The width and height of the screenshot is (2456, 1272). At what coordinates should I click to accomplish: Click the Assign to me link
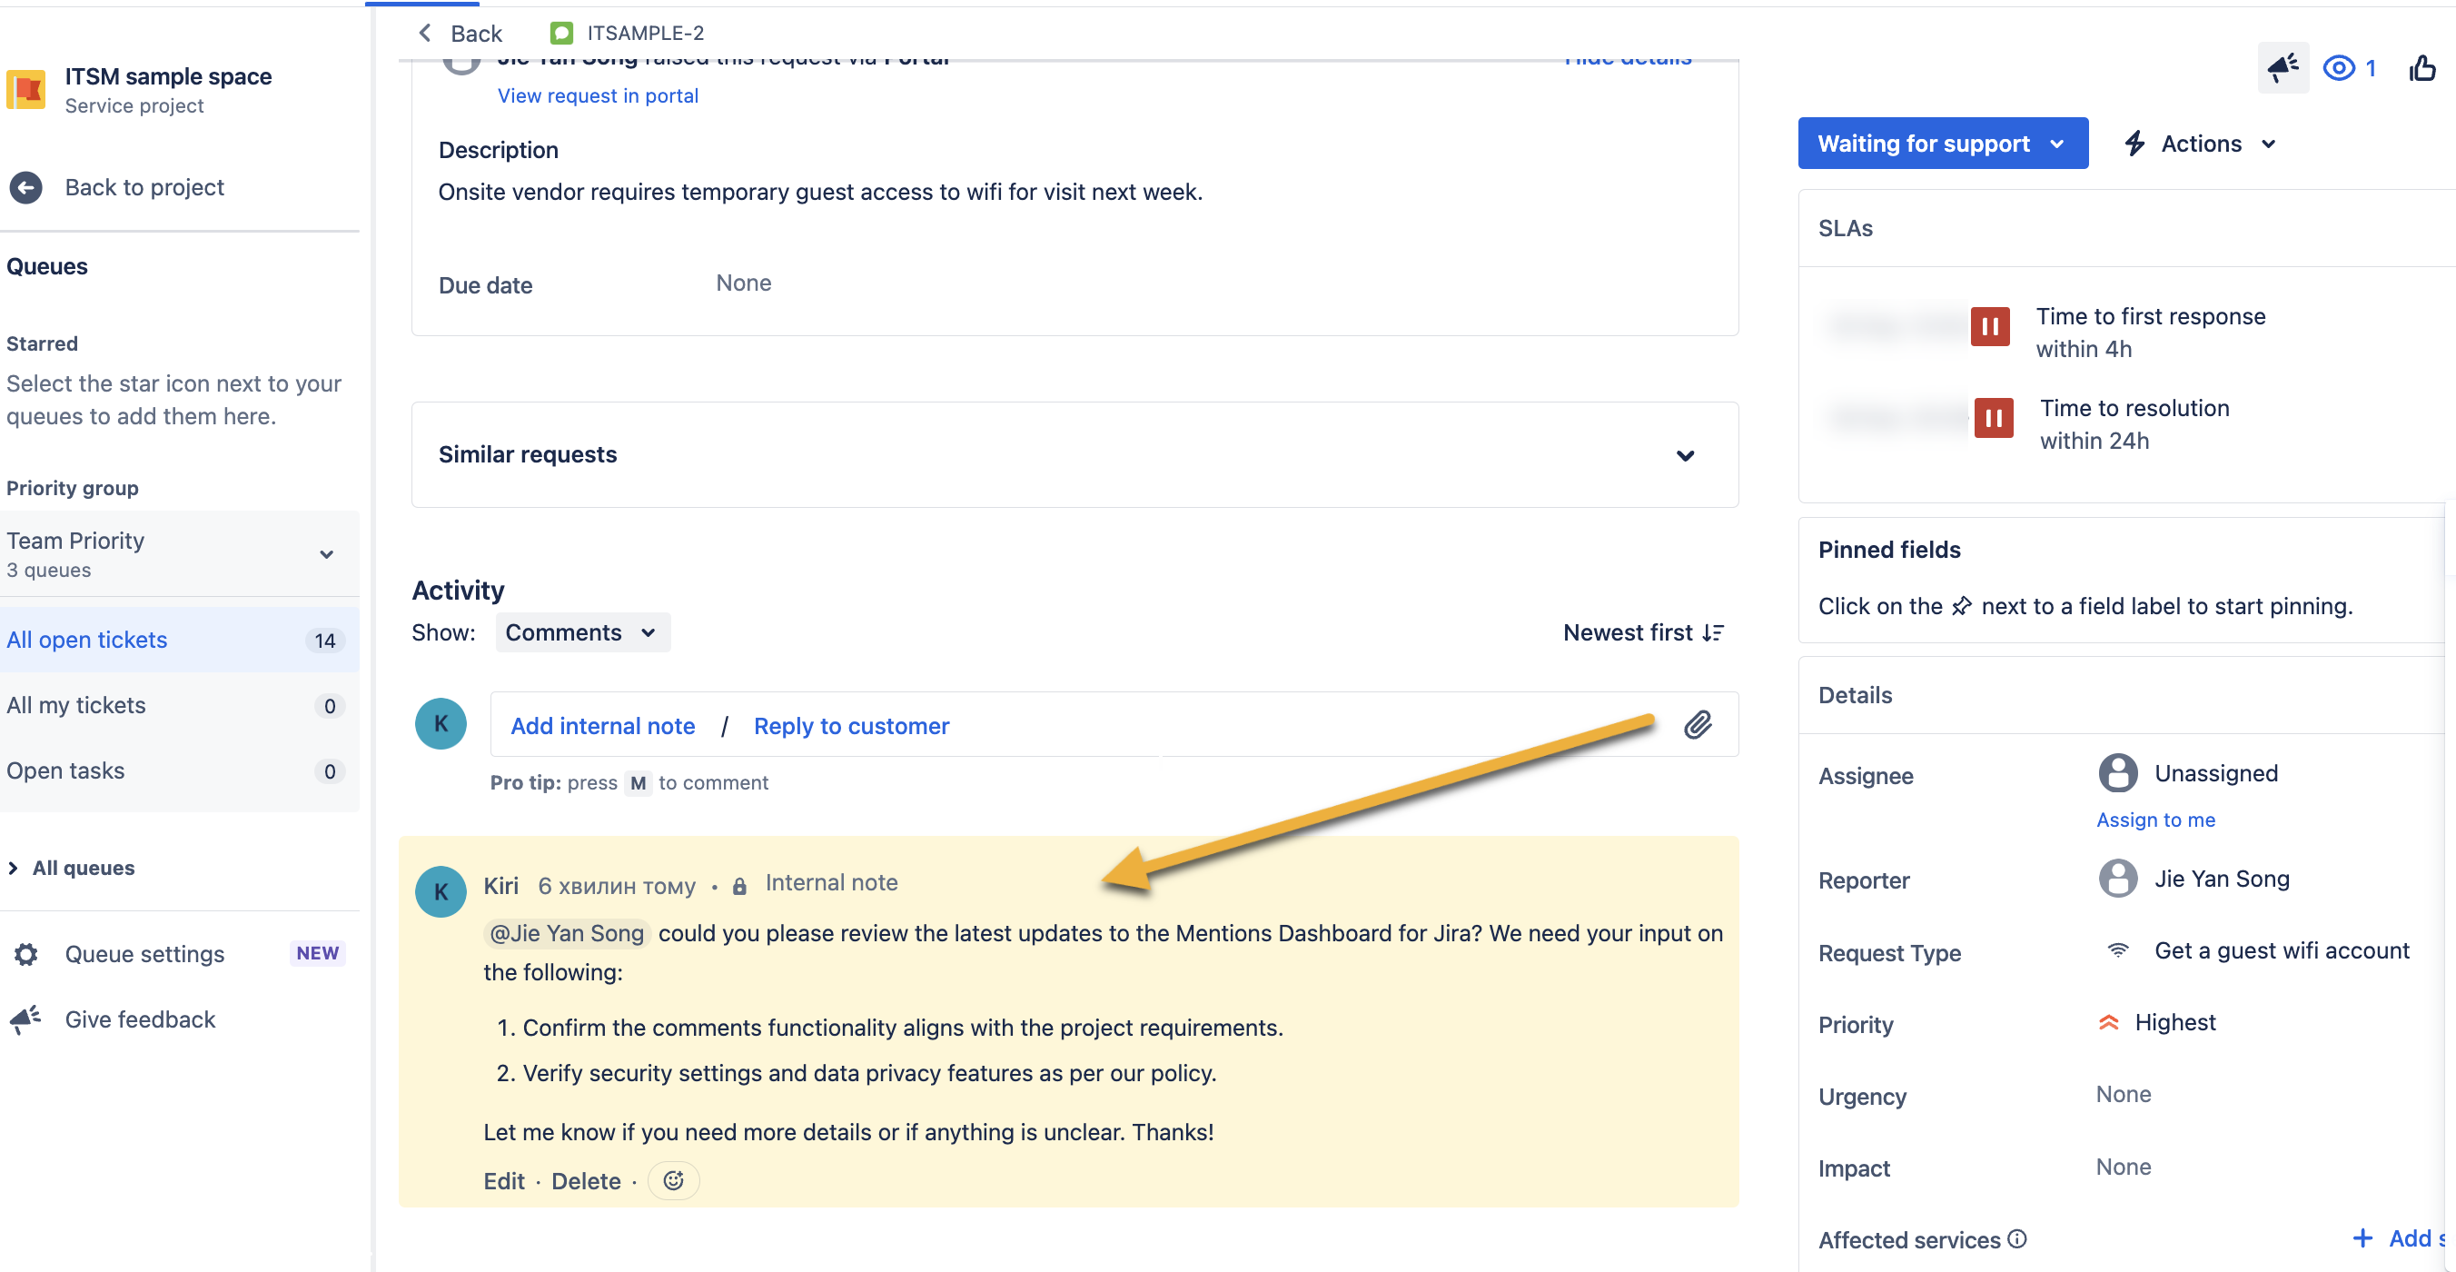(2155, 820)
